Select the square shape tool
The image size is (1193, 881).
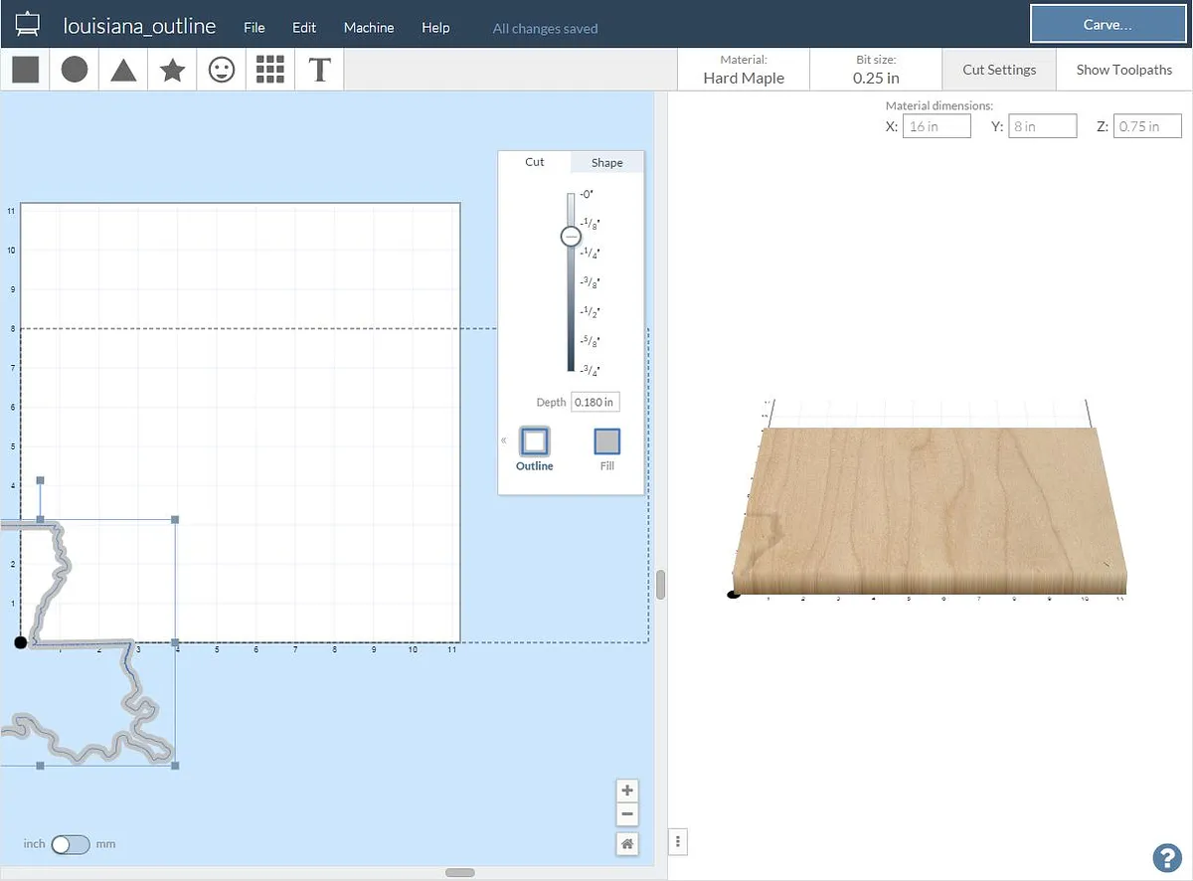[x=25, y=70]
